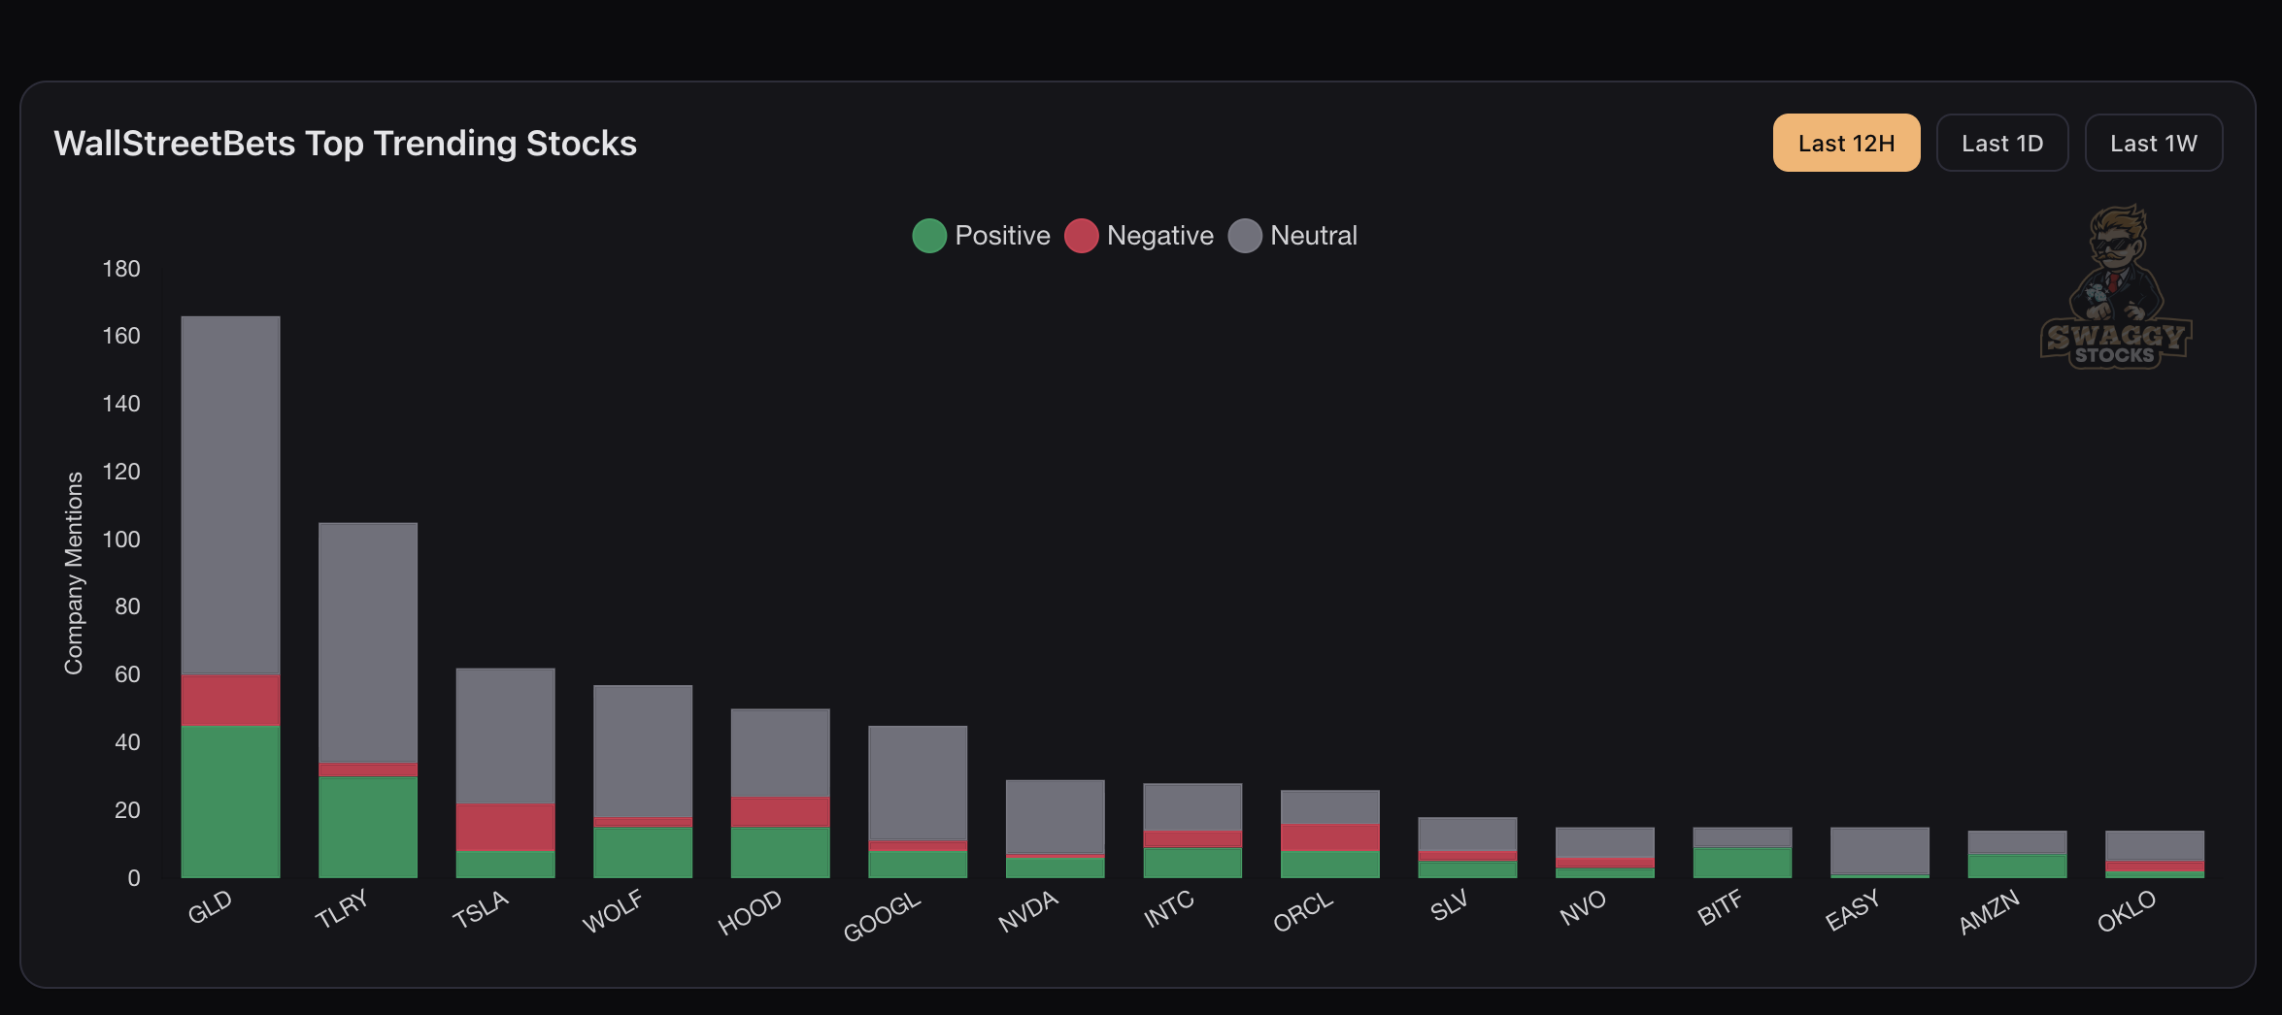Click the ORCL ticker axis label

point(1303,912)
